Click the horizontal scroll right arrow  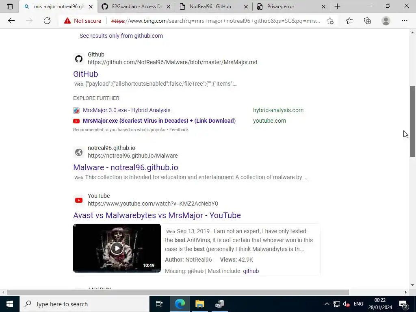click(405, 292)
